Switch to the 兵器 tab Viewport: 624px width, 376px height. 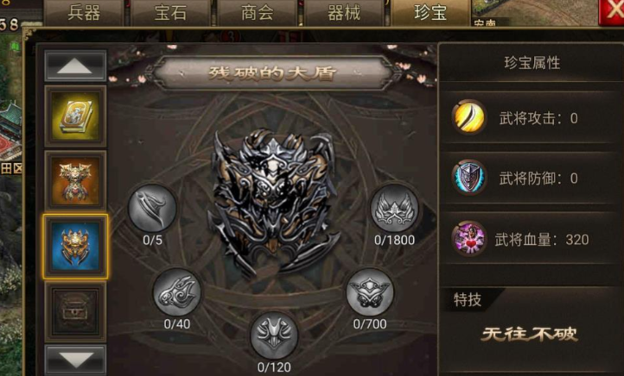click(x=84, y=13)
